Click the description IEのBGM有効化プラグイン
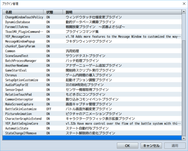Image resolution: width=188 pixels, height=151 pixels. 85,85
